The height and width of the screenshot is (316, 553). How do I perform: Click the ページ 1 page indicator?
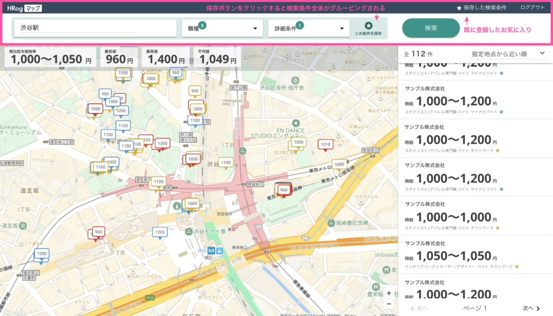(x=475, y=308)
